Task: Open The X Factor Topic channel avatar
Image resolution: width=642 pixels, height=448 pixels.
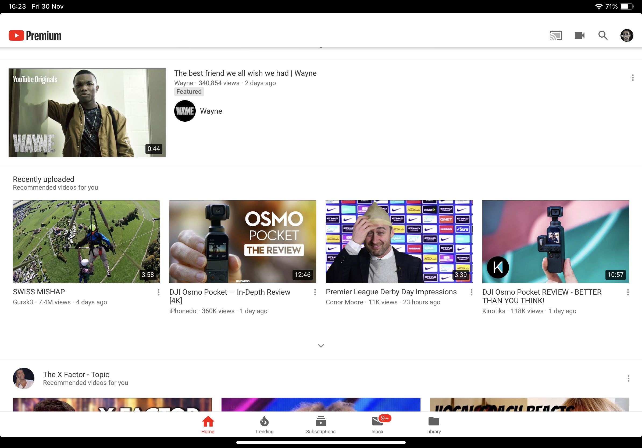Action: 23,378
